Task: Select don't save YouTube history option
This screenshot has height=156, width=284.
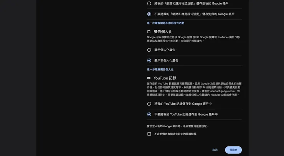Action: tap(149, 115)
